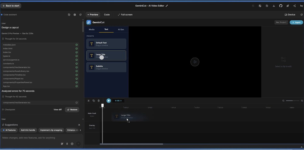Toggle Full screen preview
Screen dimensions: 304x150
(x=125, y=15)
